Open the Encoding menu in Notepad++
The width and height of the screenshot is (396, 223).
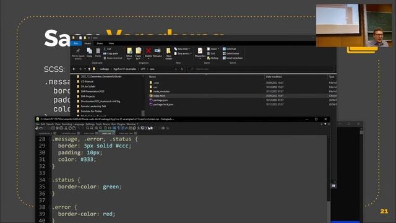pyautogui.click(x=67, y=124)
